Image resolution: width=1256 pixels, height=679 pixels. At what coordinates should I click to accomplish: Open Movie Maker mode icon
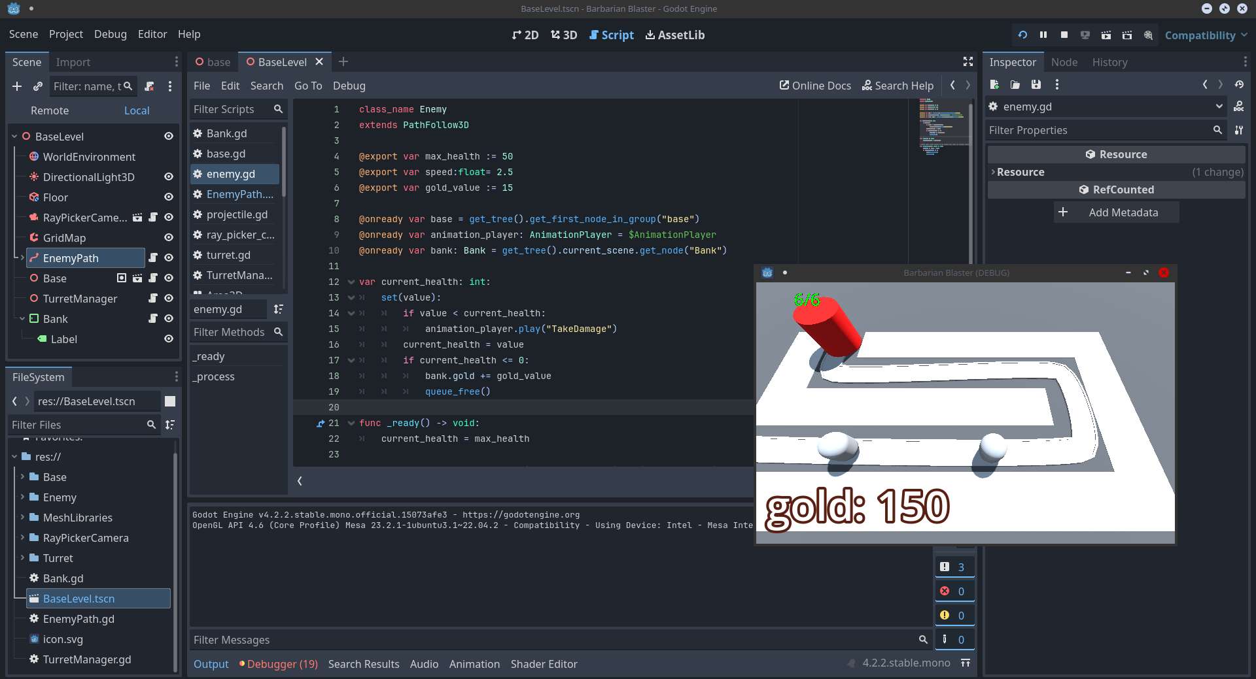[1148, 35]
